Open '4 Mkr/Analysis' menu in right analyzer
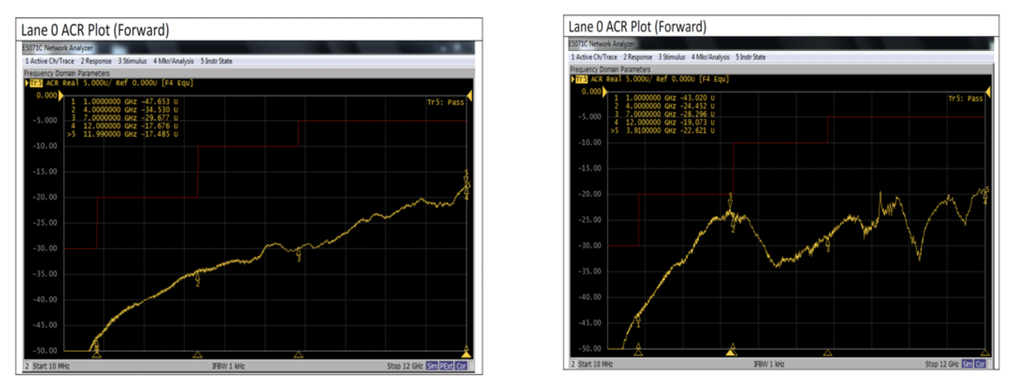Screen dimensions: 1018x381 click(710, 57)
